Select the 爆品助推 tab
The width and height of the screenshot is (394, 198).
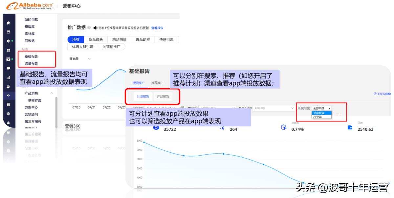click(144, 39)
